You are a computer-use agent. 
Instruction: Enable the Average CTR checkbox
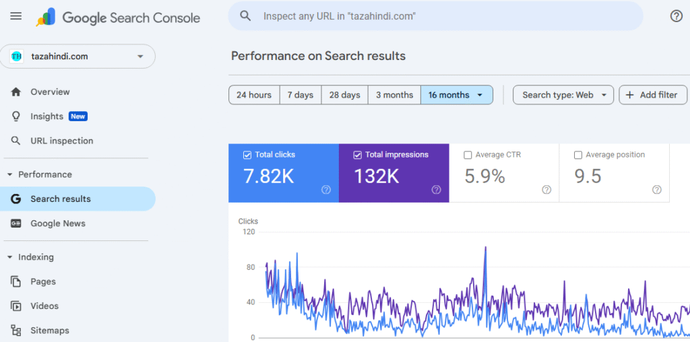[468, 155]
